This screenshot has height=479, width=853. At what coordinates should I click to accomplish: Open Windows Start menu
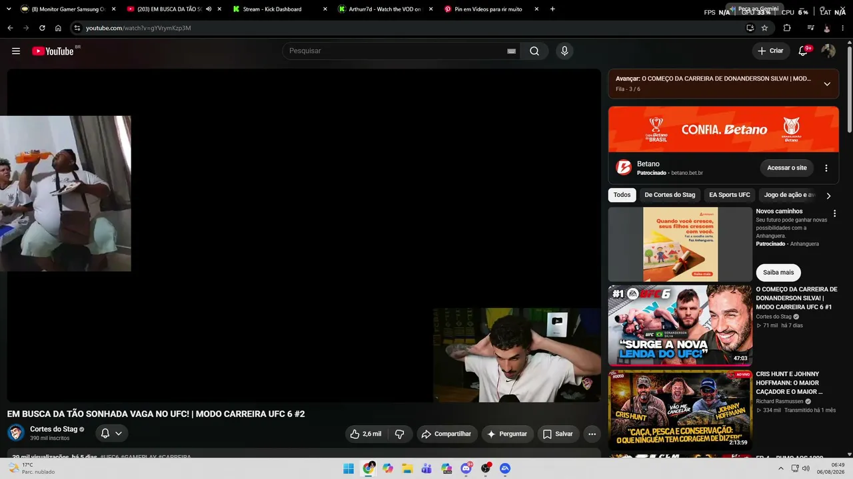coord(349,468)
